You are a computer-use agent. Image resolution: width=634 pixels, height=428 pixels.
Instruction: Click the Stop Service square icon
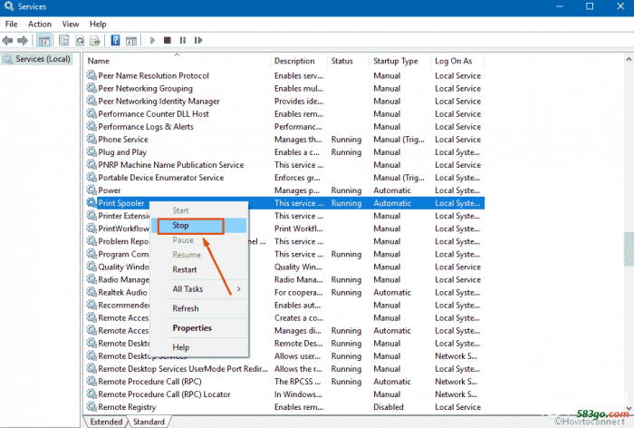coord(168,41)
